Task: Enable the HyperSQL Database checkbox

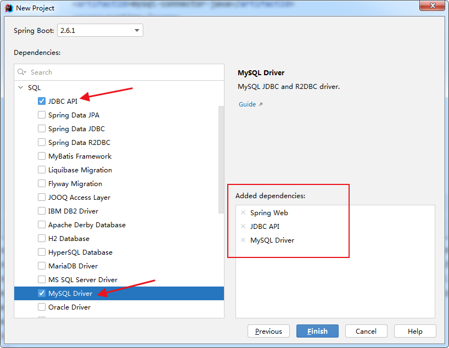Action: tap(42, 252)
